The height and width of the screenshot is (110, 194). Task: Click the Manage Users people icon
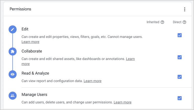[x=13, y=96]
